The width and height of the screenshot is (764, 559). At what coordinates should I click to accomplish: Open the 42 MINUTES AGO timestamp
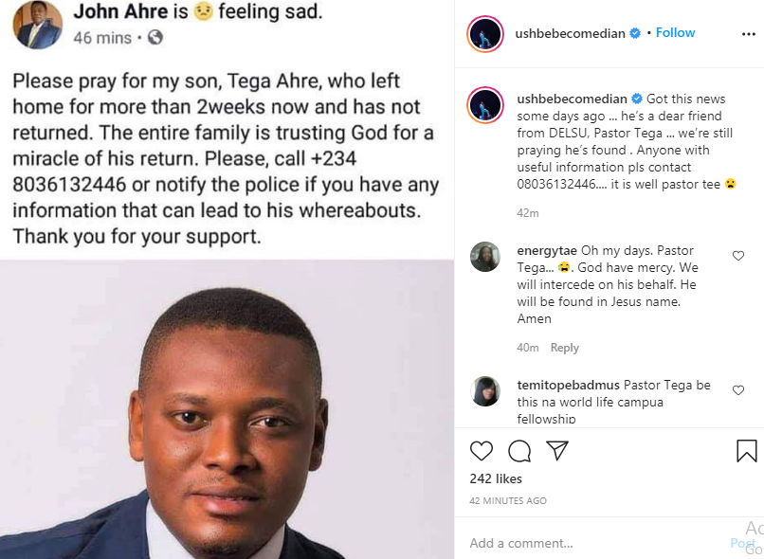pos(508,500)
